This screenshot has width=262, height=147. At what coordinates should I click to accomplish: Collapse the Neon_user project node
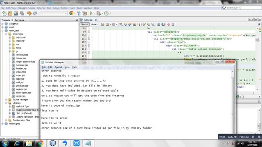point(2,31)
